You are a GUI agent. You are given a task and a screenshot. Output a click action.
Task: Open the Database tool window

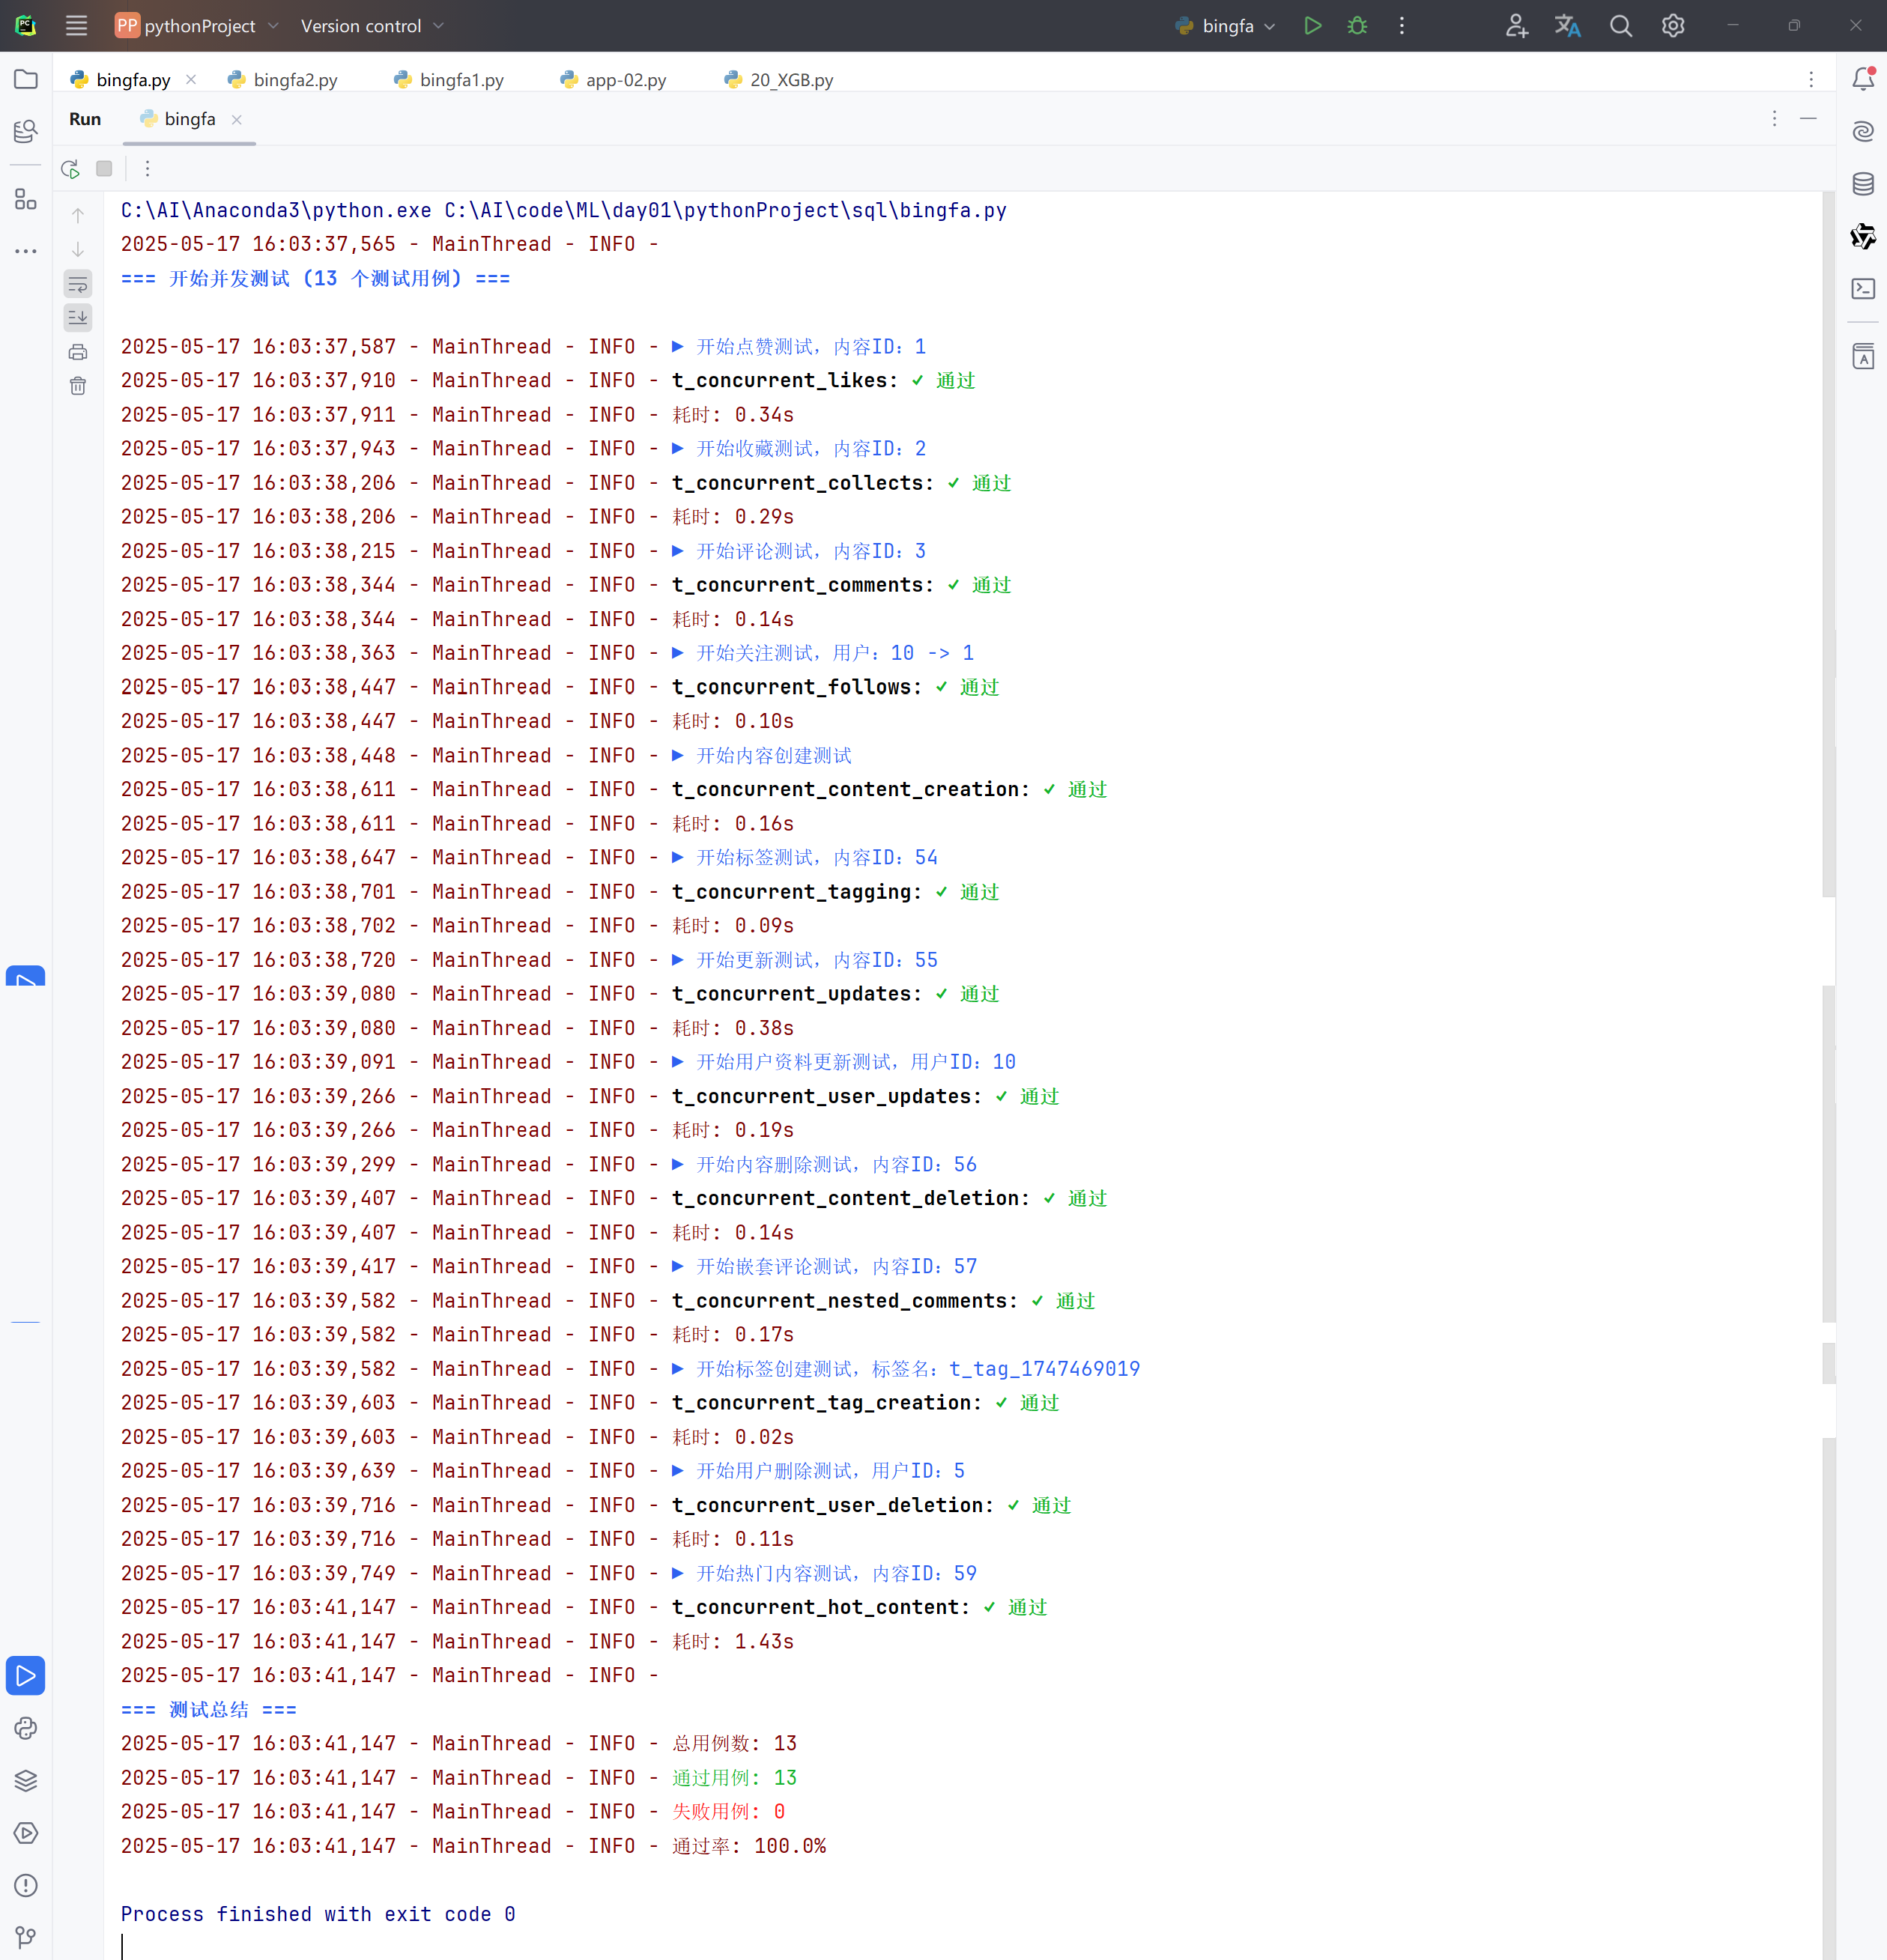coord(1862,184)
